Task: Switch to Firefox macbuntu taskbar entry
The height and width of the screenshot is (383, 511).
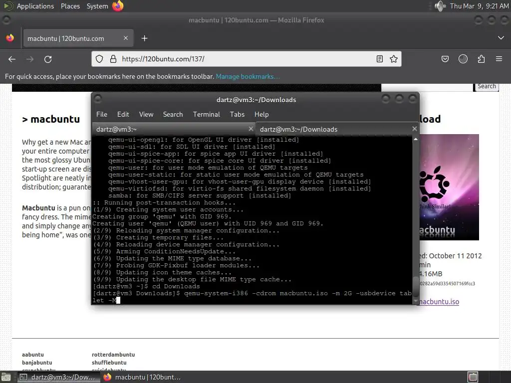Action: (142, 377)
